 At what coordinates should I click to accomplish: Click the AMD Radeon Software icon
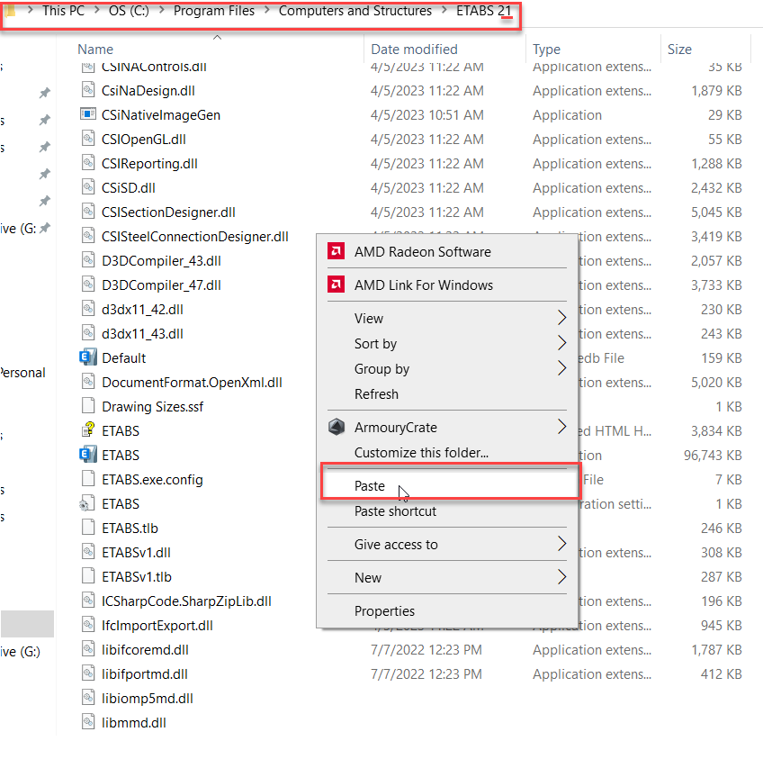coord(336,252)
